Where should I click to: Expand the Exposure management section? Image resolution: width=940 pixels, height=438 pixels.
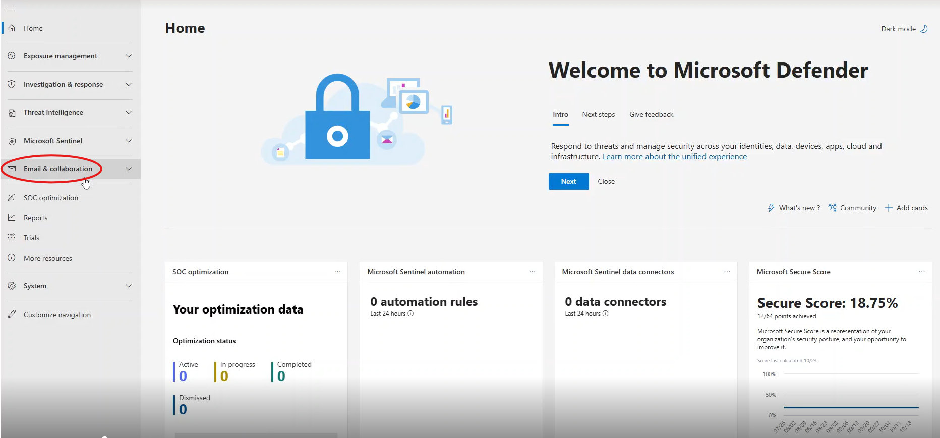point(129,56)
